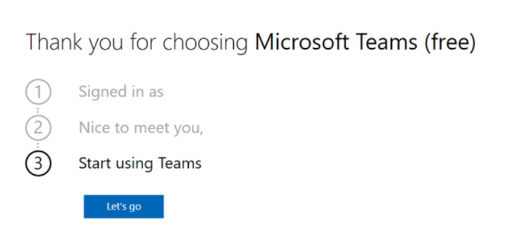Click the word 'Thank' in the heading

(54, 42)
